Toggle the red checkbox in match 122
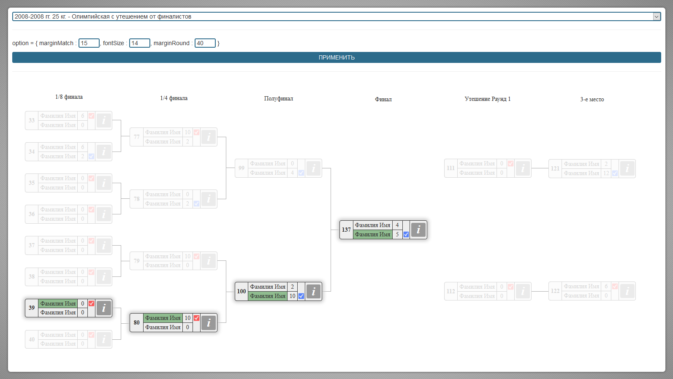Image resolution: width=673 pixels, height=379 pixels. [x=615, y=287]
